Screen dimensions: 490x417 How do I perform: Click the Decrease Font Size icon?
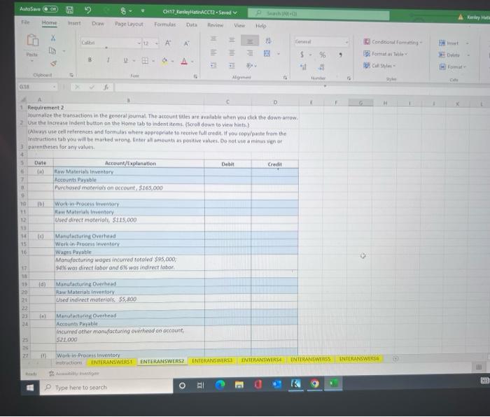(x=187, y=44)
